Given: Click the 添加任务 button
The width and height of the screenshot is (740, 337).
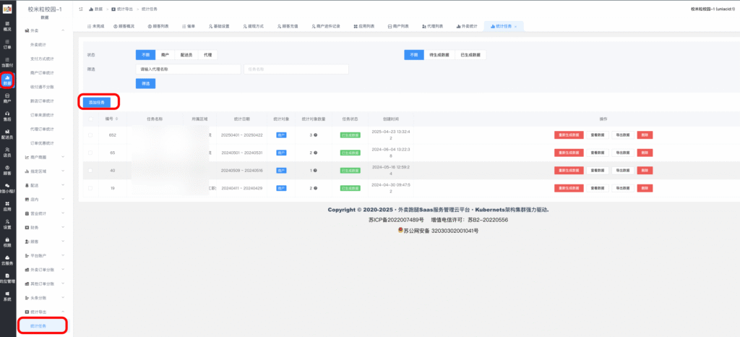Looking at the screenshot, I should click(x=96, y=102).
